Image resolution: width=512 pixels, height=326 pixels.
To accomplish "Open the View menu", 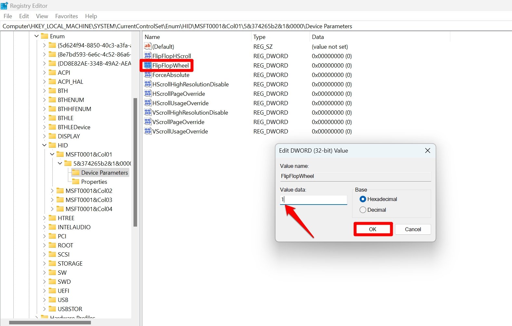I will click(x=42, y=16).
